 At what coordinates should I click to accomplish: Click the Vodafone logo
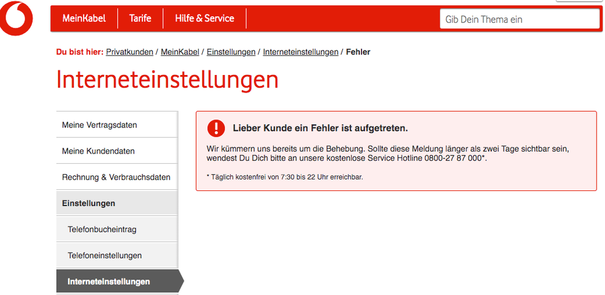[16, 18]
